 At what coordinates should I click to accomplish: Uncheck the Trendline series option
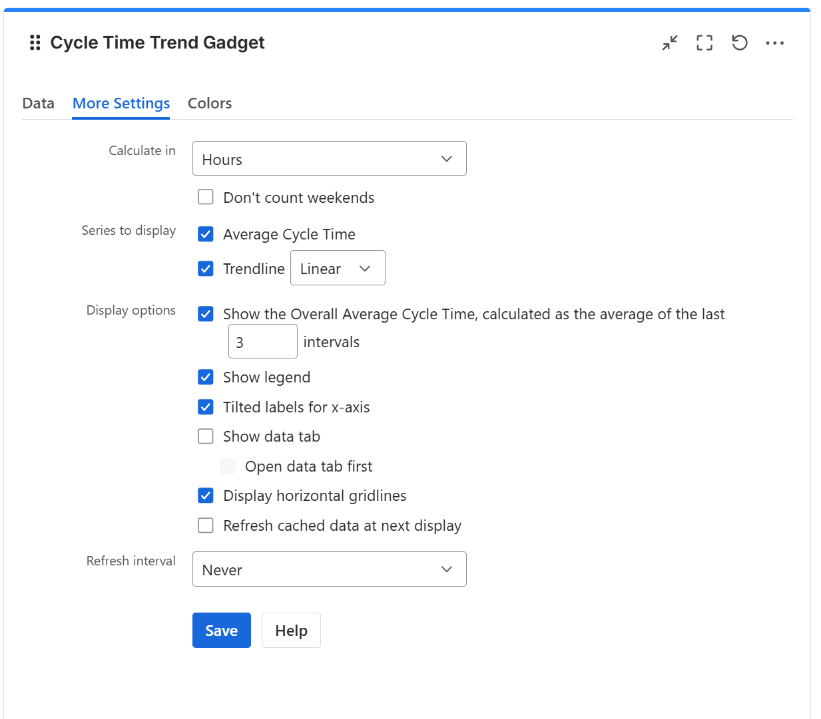[x=206, y=268]
